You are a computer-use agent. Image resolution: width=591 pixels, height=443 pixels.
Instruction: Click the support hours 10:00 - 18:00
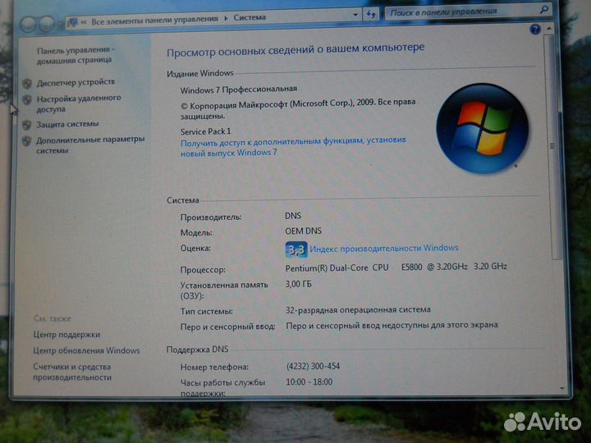[309, 382]
